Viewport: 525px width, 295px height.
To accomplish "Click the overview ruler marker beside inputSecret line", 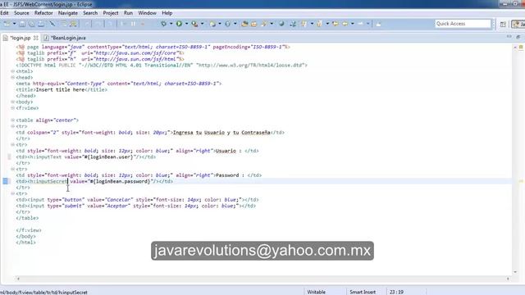I will (521, 181).
